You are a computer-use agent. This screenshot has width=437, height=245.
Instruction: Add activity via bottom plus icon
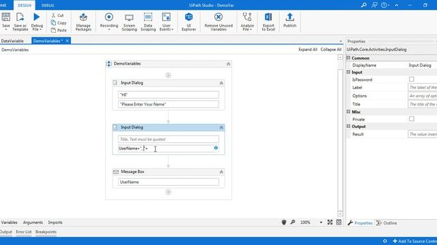click(x=168, y=192)
